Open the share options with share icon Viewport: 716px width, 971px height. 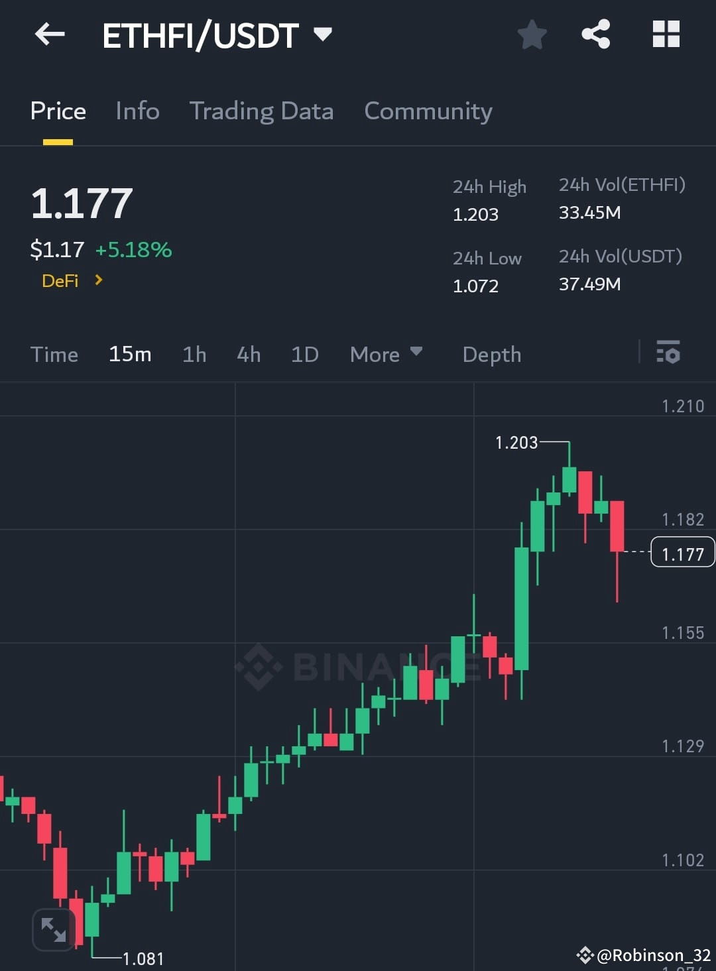tap(596, 34)
